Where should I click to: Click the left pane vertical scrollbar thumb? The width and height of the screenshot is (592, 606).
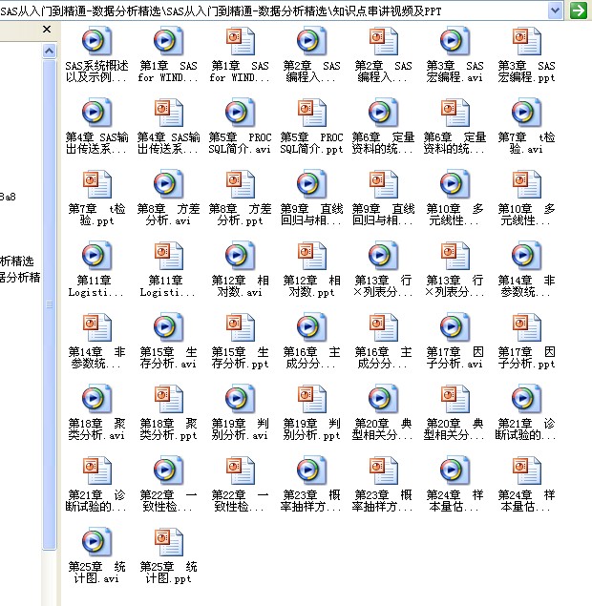tap(49, 304)
